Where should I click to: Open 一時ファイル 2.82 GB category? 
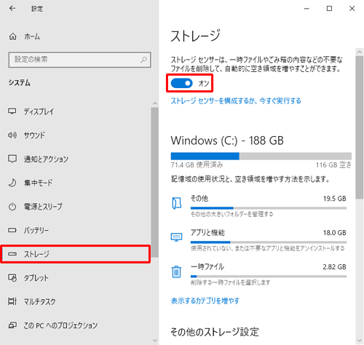259,274
